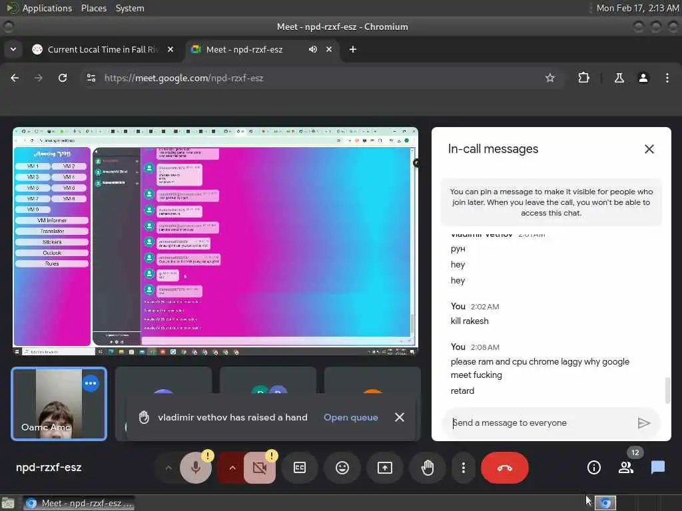Open the Places menu

click(x=93, y=8)
